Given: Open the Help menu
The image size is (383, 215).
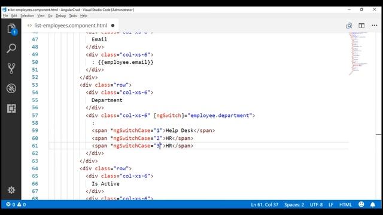Looking at the screenshot, I should pos(84,16).
